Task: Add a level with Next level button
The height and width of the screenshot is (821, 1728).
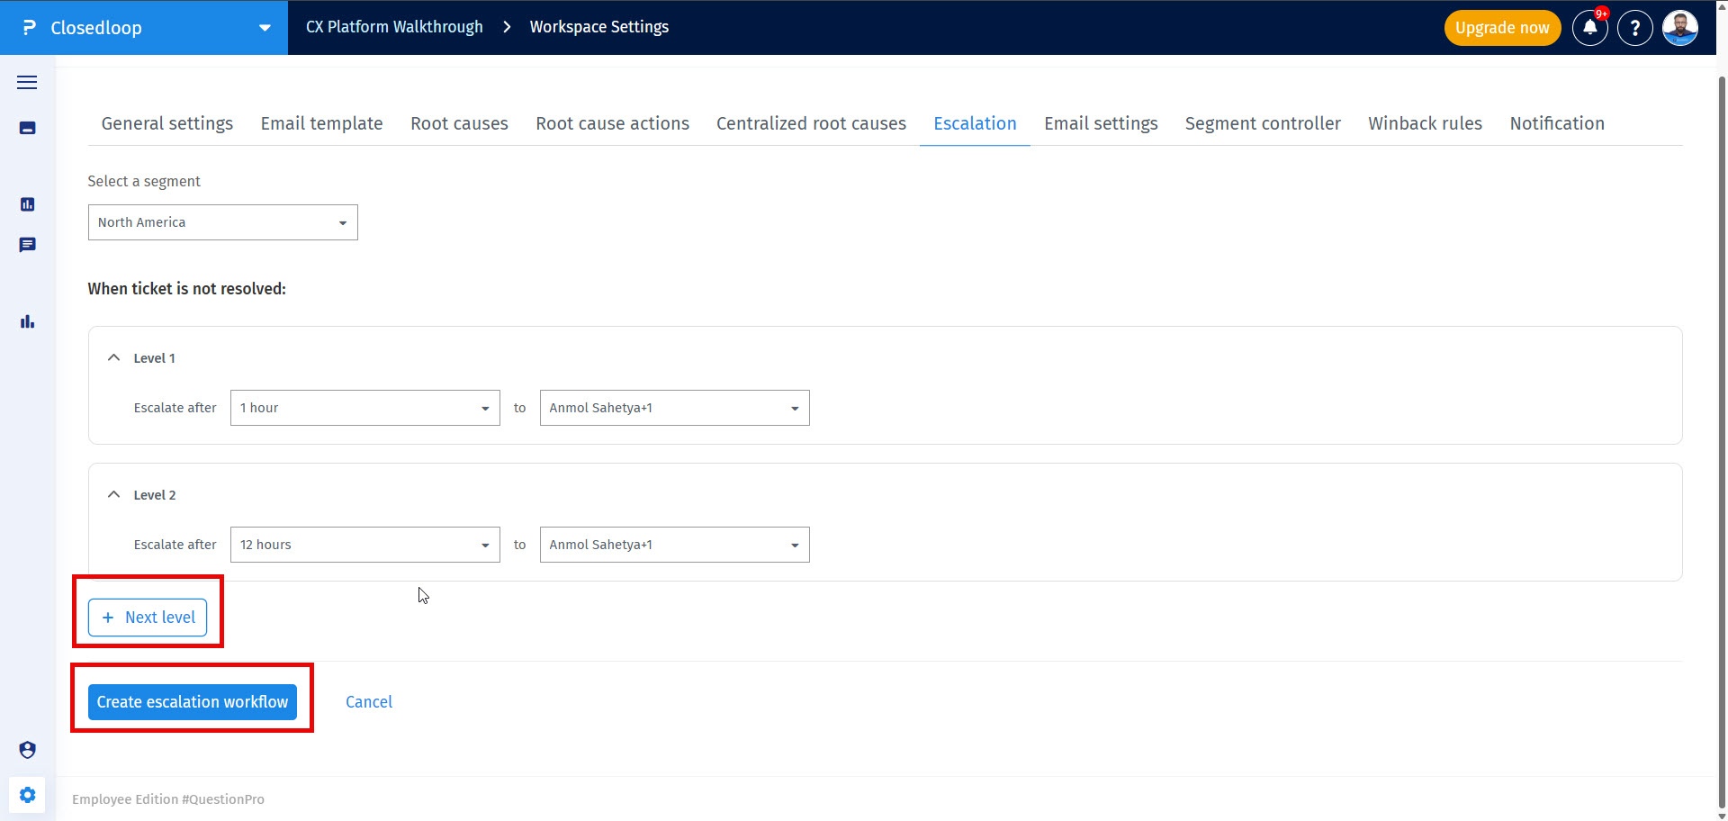Action: 148,618
